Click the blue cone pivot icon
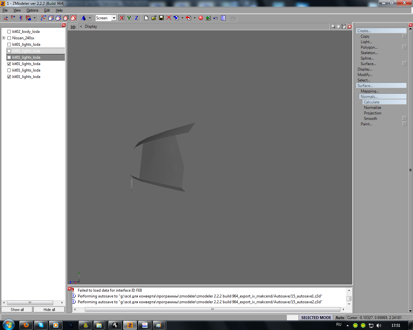The image size is (413, 330). pos(84,18)
